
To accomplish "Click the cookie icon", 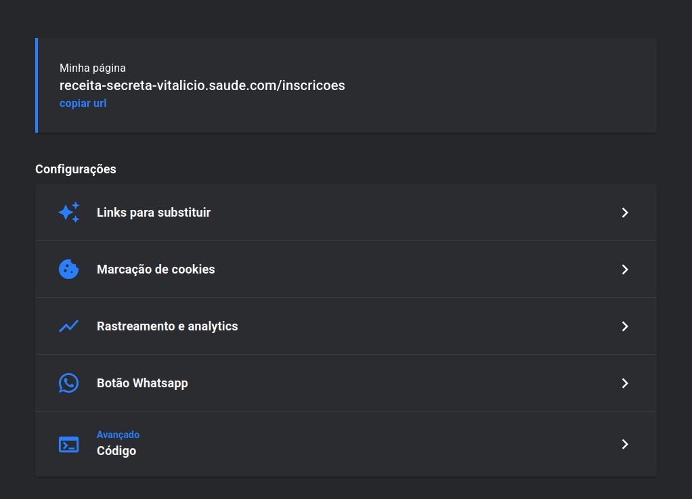I will pyautogui.click(x=68, y=269).
